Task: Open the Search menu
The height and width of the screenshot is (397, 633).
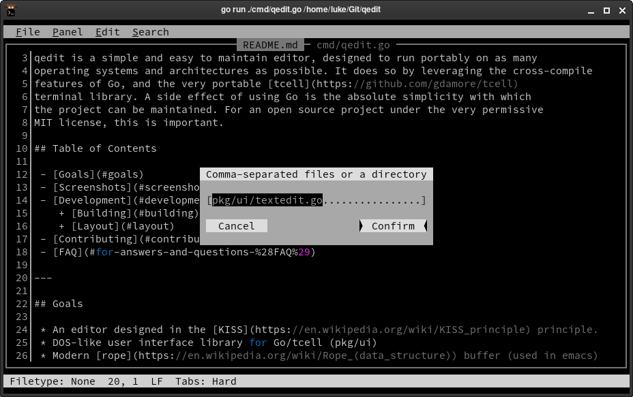Action: point(151,32)
